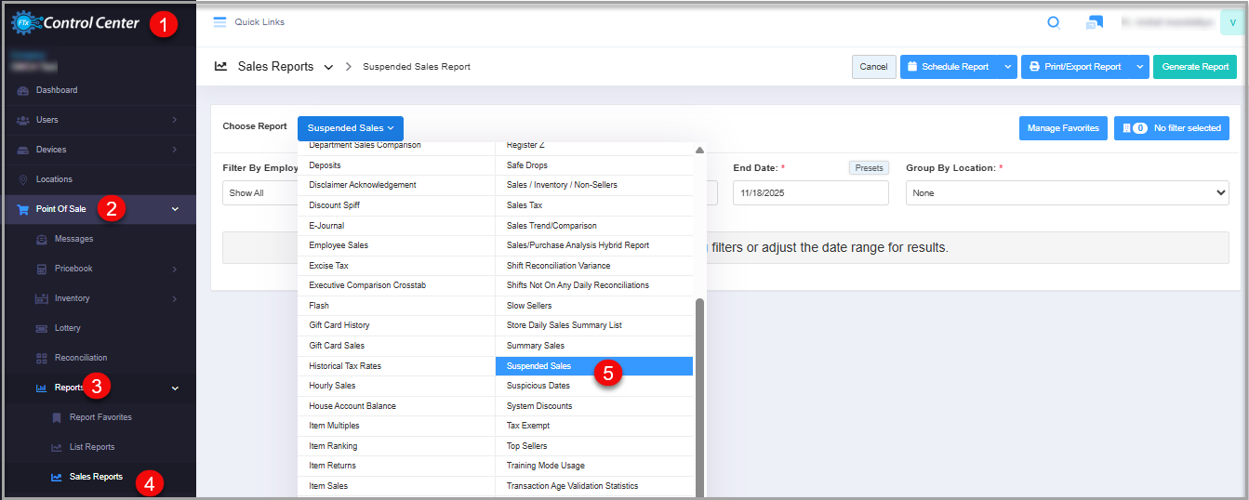Open Devices from the sidebar
Screen dimensions: 1249x500
coord(51,150)
